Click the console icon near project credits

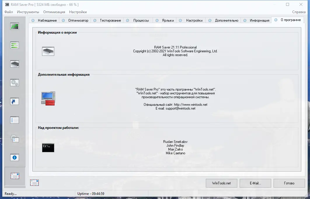point(48,148)
